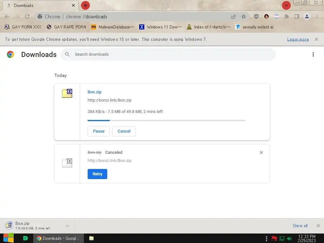This screenshot has height=243, width=324.
Task: Open the Chrome three-dot menu in toolbar
Action: pos(317,16)
